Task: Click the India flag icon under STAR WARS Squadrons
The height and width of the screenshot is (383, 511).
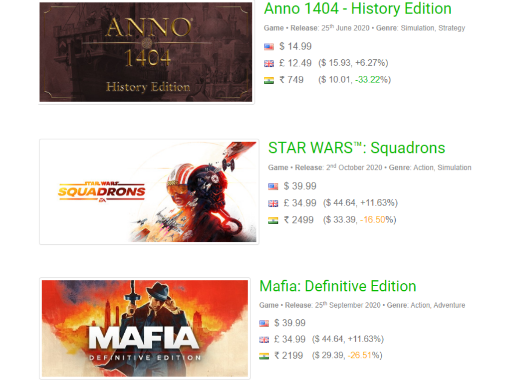Action: click(x=273, y=220)
